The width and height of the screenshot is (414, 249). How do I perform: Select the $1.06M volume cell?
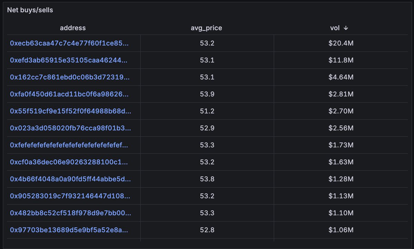tap(341, 230)
